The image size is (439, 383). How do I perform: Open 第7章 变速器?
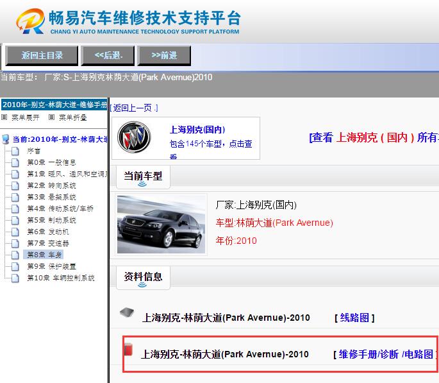(48, 243)
